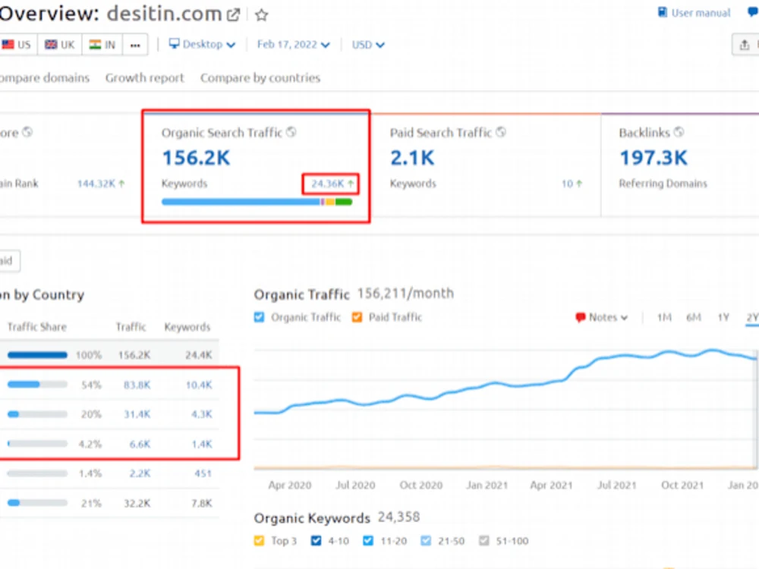Click the 54% traffic share bar
The height and width of the screenshot is (569, 759).
pyautogui.click(x=37, y=385)
